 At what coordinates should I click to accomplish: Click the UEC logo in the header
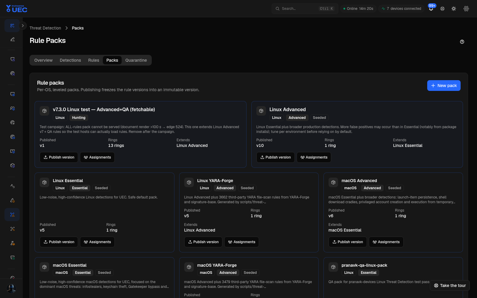click(17, 9)
